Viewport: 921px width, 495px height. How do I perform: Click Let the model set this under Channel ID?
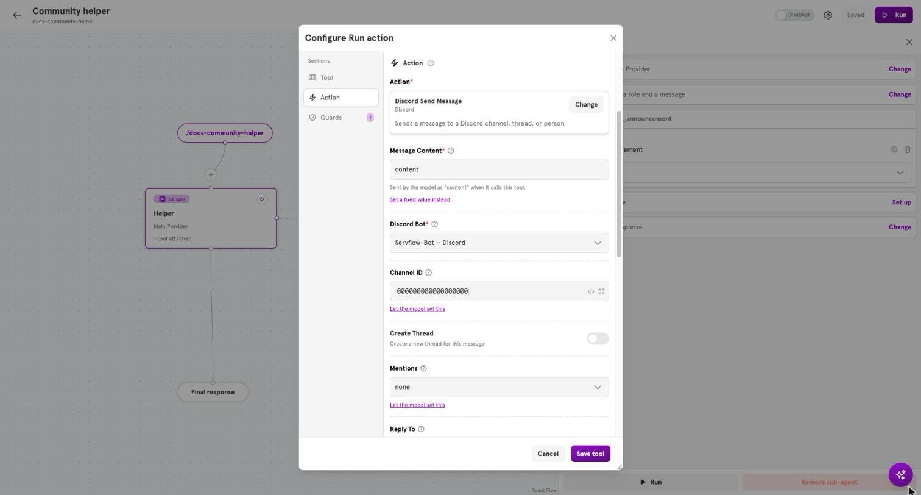[x=417, y=309]
